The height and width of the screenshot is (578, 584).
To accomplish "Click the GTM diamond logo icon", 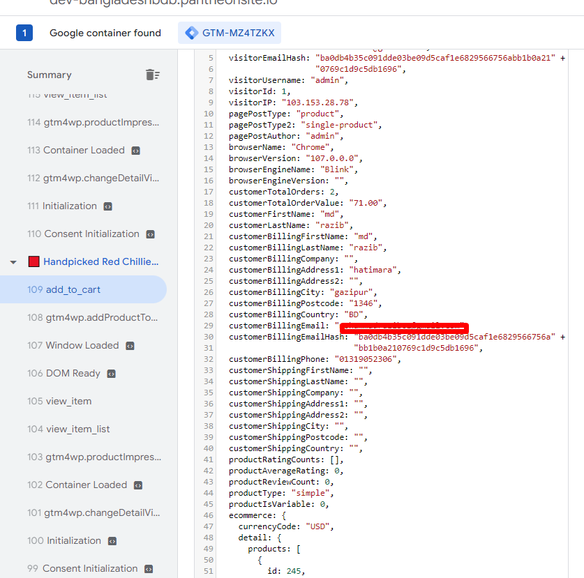I will (190, 32).
